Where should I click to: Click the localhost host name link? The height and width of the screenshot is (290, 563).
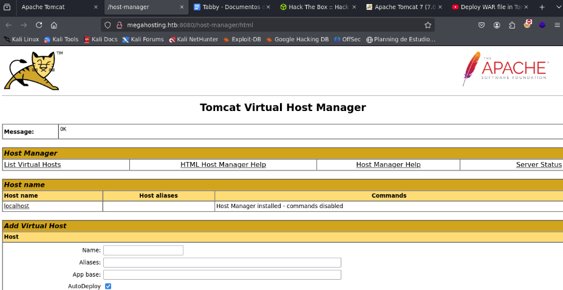[x=16, y=206]
